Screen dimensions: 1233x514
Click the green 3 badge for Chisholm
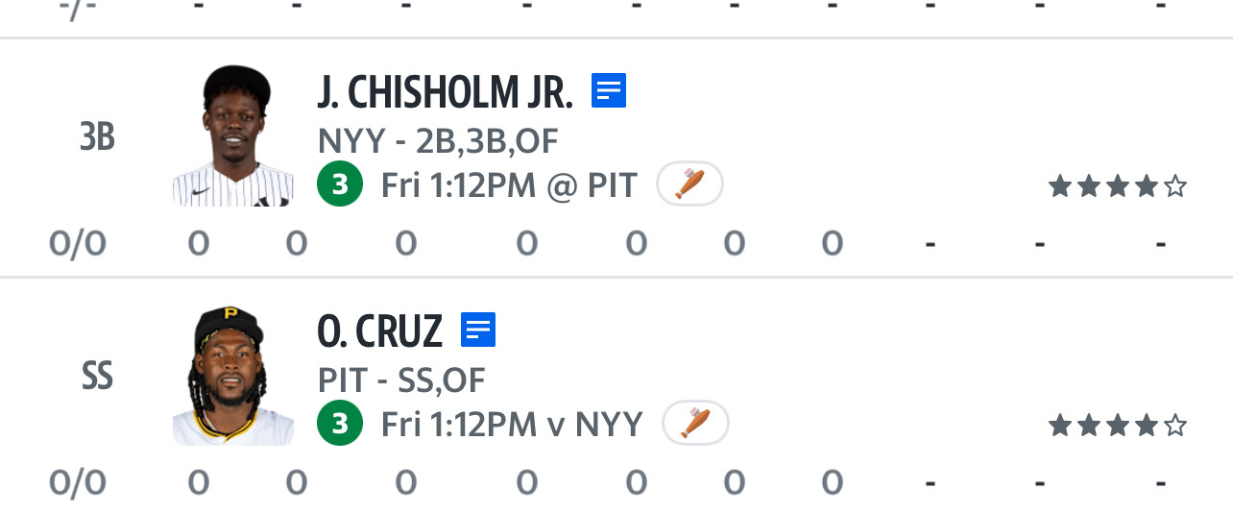click(x=339, y=184)
